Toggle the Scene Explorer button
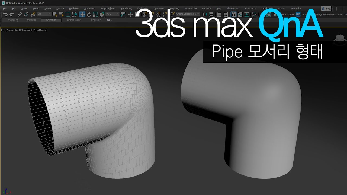The height and width of the screenshot is (195, 347). coord(219,14)
